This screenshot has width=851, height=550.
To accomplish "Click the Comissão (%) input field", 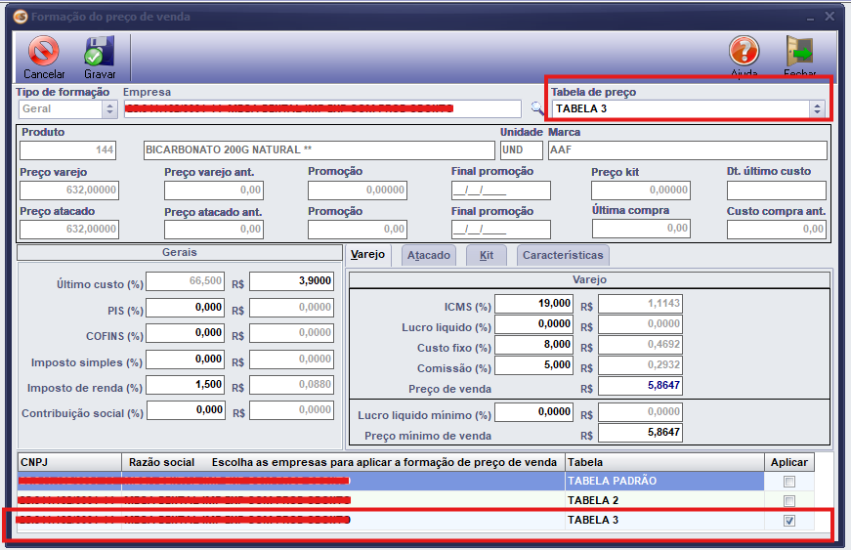I will [533, 365].
